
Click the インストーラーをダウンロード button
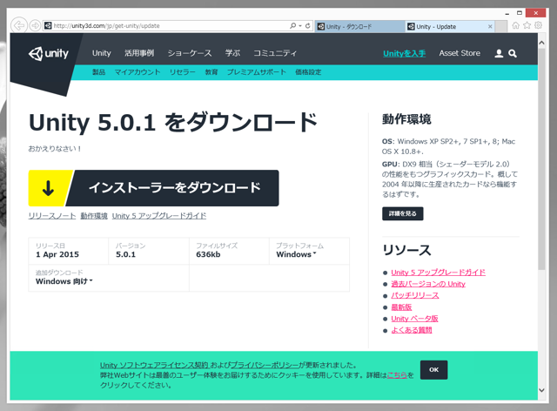(153, 188)
